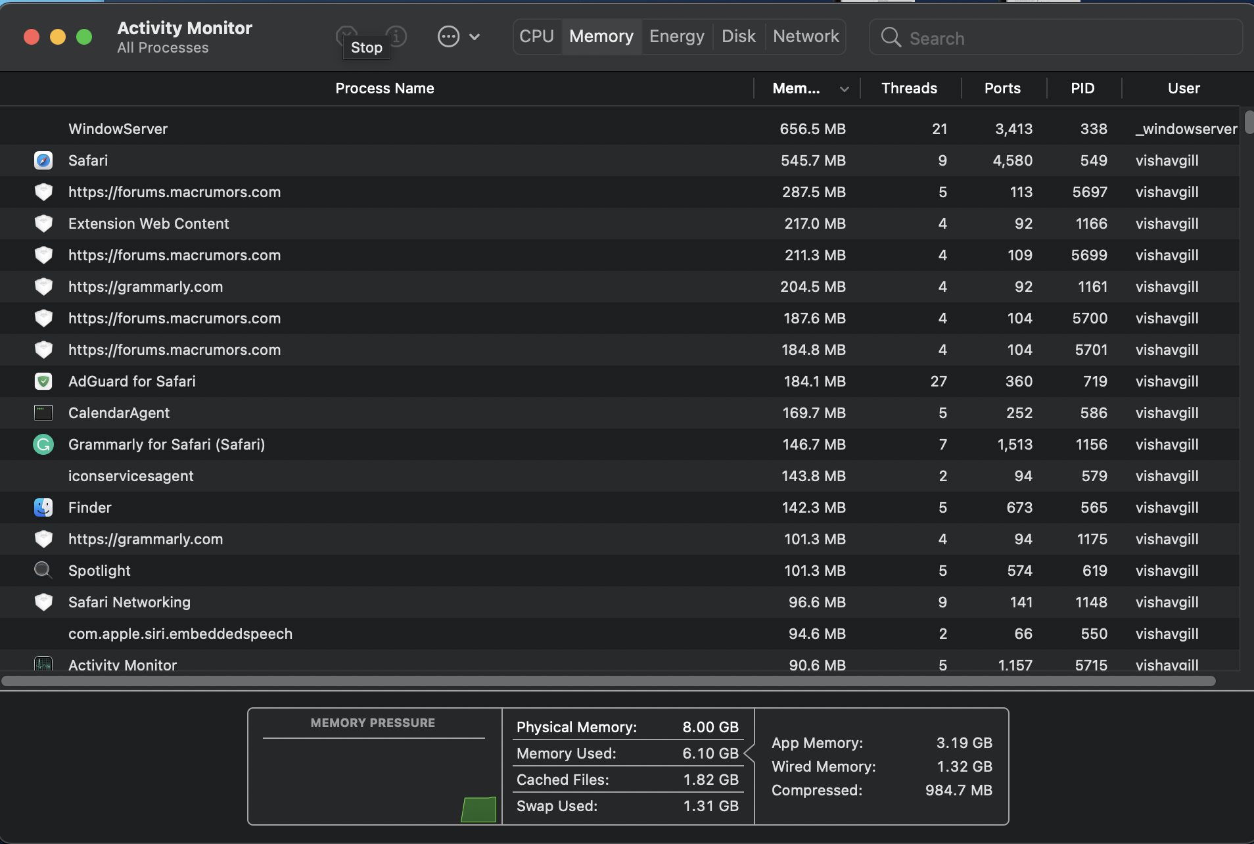
Task: Click the shield icon for Extension Web Content
Action: click(x=43, y=223)
